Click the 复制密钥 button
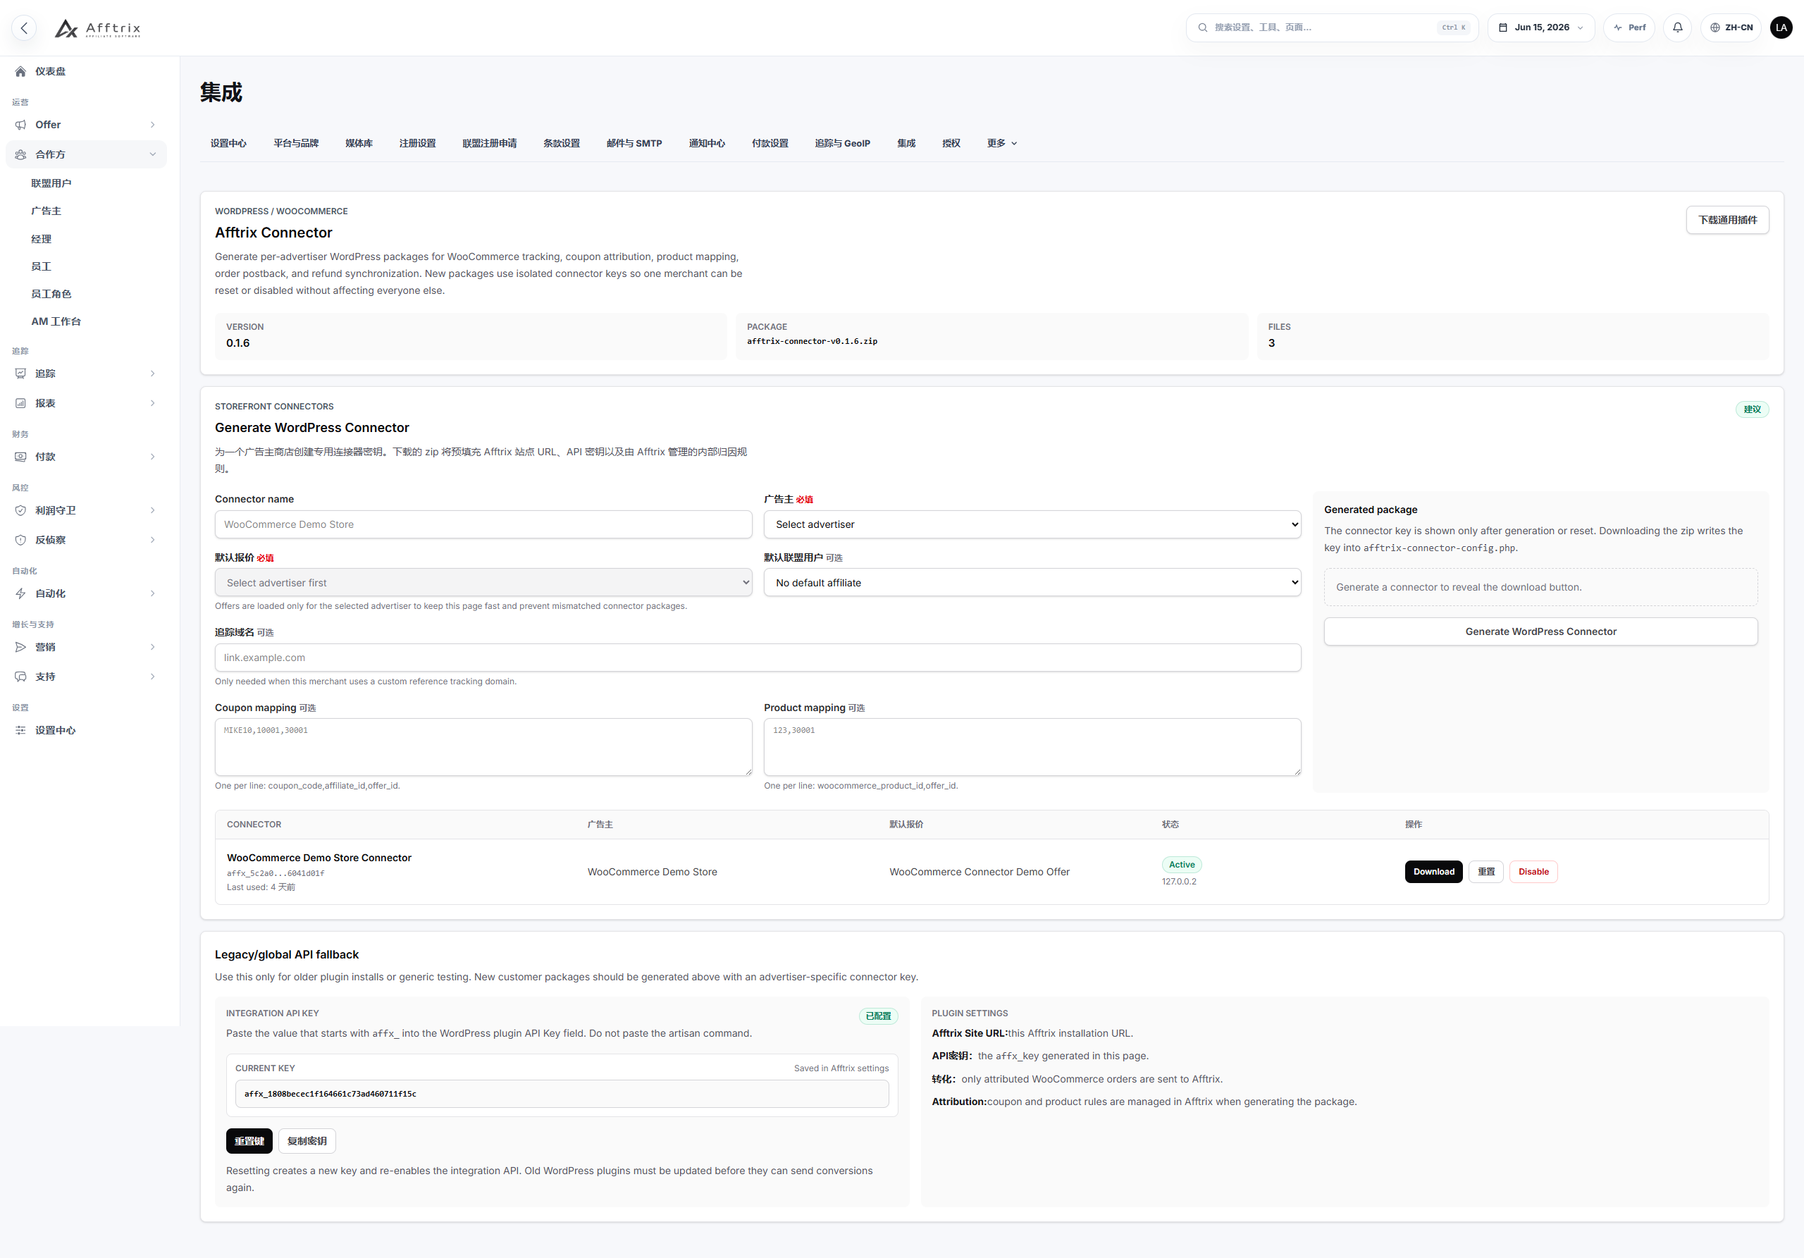The image size is (1804, 1258). 307,1142
